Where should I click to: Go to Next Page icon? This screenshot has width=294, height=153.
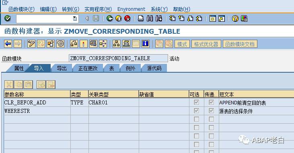click(x=190, y=18)
